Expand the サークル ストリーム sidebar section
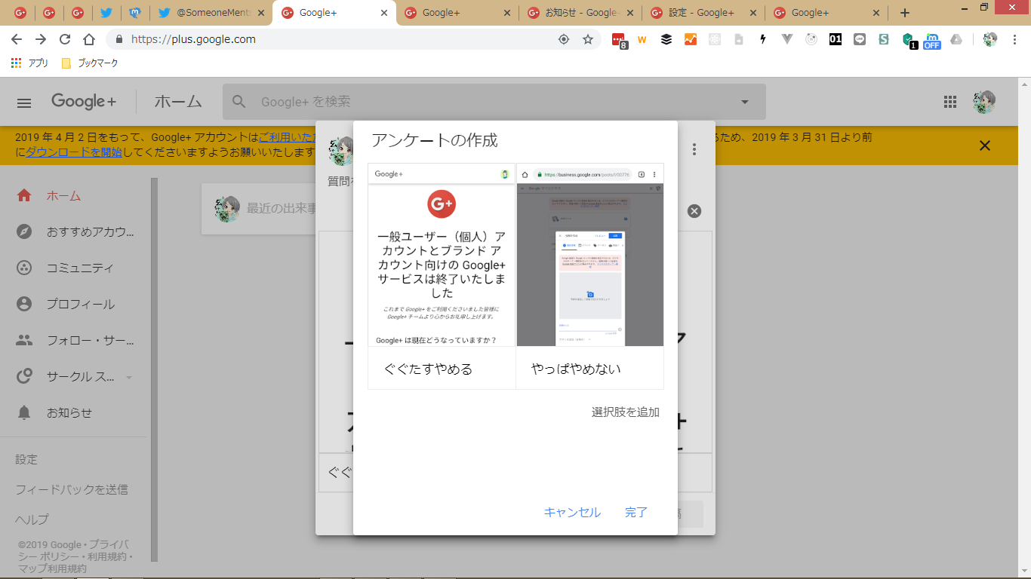The width and height of the screenshot is (1031, 579). click(x=129, y=377)
